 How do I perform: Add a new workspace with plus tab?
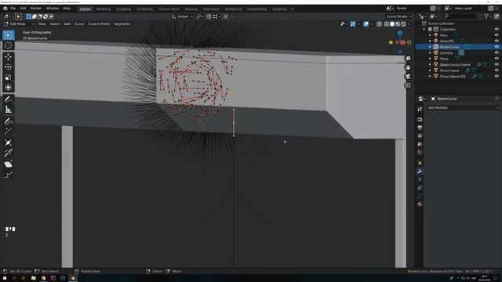coord(292,9)
